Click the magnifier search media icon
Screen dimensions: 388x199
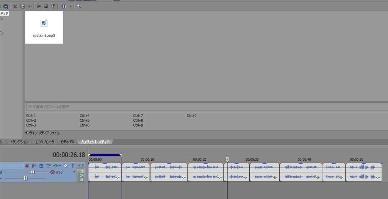79,6
